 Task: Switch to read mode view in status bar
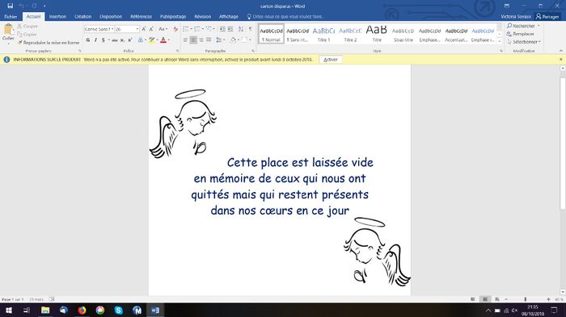473,299
